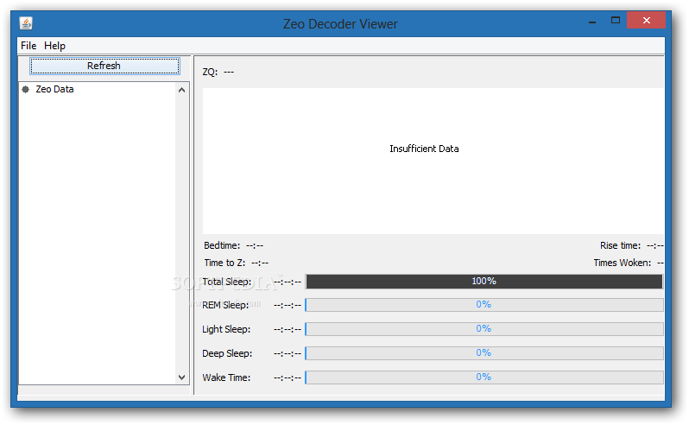The image size is (689, 425).
Task: Click the Wake Time 0% progress bar
Action: (484, 377)
